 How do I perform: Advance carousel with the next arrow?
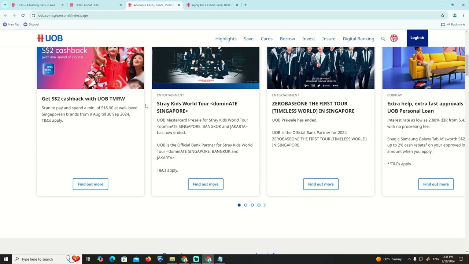point(265,205)
